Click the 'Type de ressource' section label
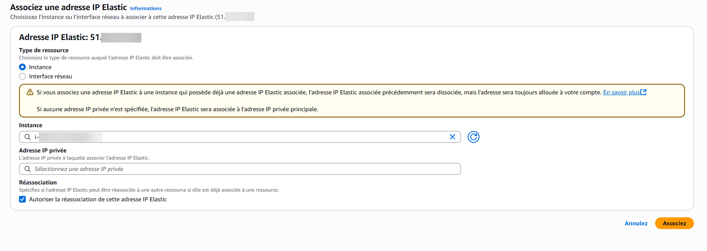This screenshot has width=707, height=251. tap(43, 50)
